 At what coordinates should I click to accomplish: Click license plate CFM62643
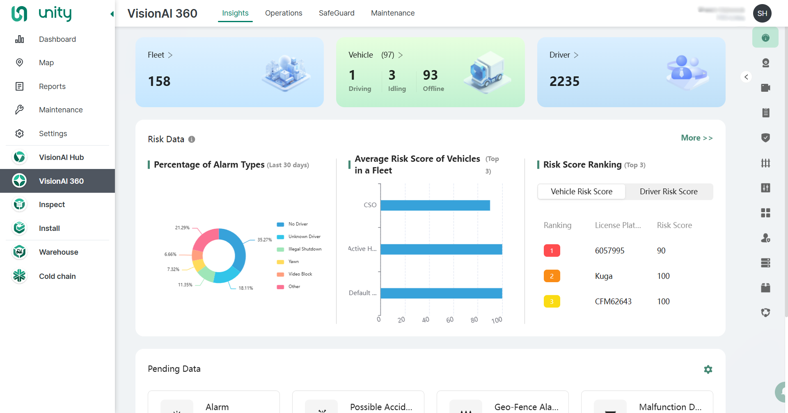(x=613, y=301)
